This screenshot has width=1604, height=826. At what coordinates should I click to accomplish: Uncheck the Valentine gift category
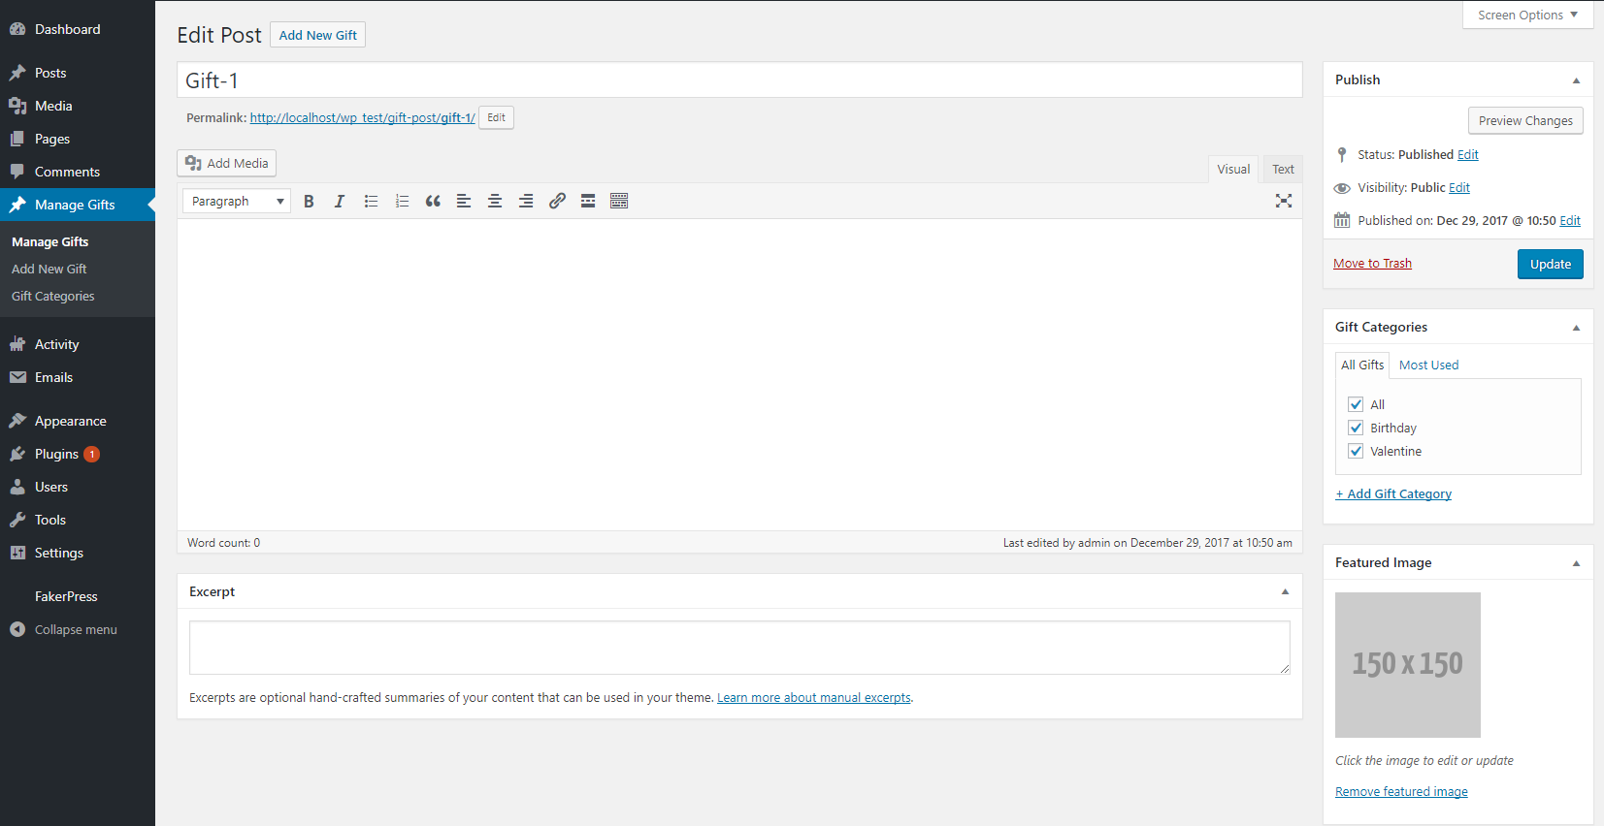coord(1356,451)
